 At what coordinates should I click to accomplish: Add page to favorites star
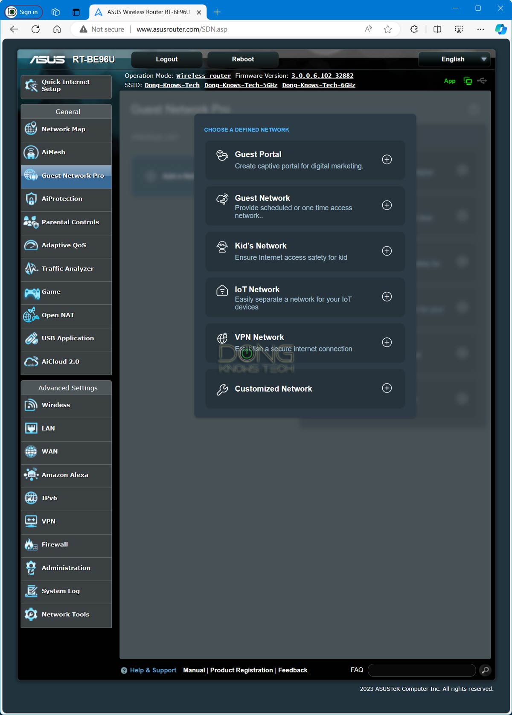tap(387, 29)
